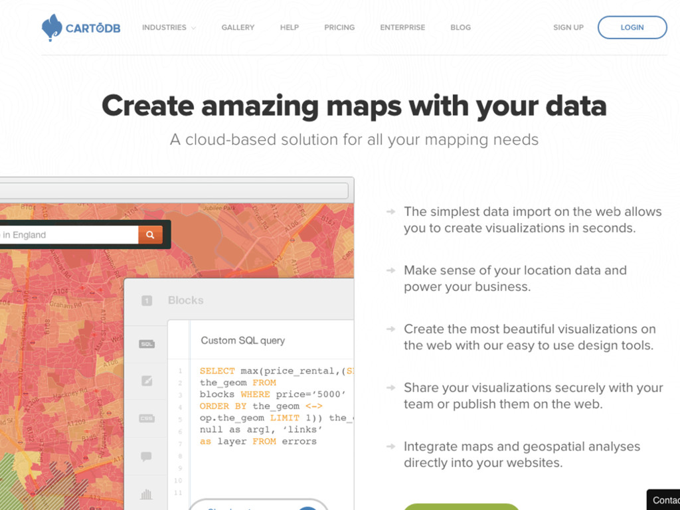Navigate to the Enterprise page

pos(402,27)
